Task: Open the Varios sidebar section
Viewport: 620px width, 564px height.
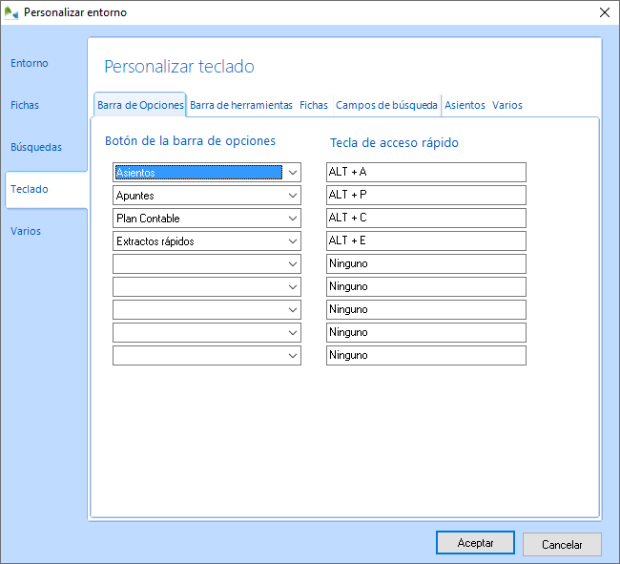Action: [x=26, y=231]
